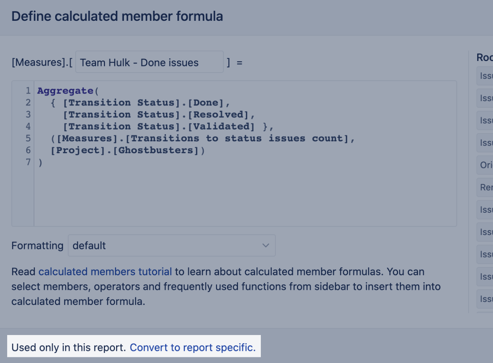Image resolution: width=493 pixels, height=363 pixels.
Task: Click the closing parenthesis on line 7
Action: point(40,162)
